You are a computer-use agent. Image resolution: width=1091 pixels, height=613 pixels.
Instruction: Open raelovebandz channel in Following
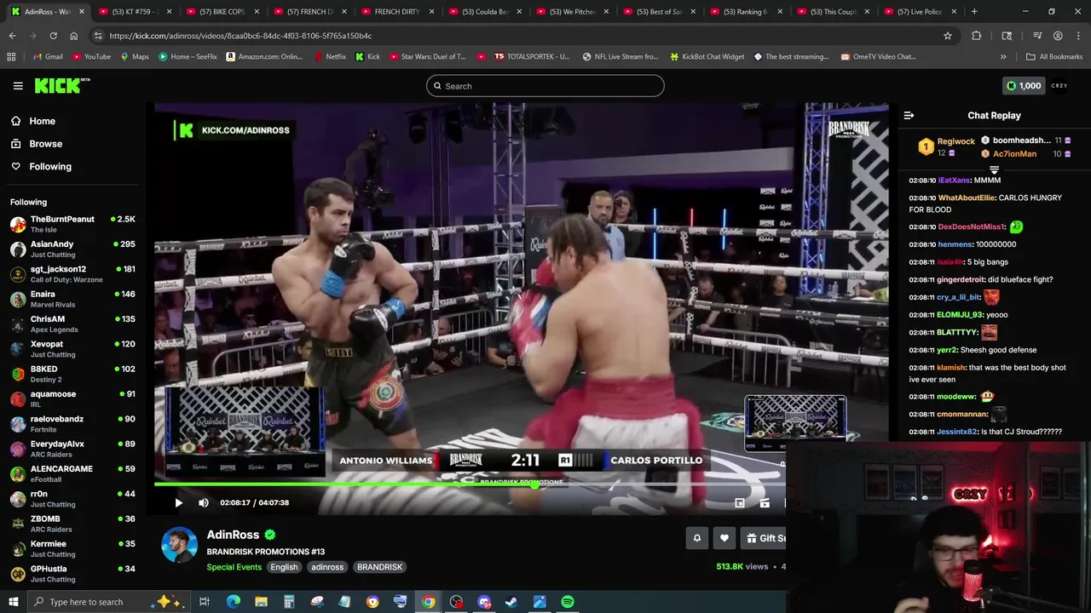(x=72, y=424)
